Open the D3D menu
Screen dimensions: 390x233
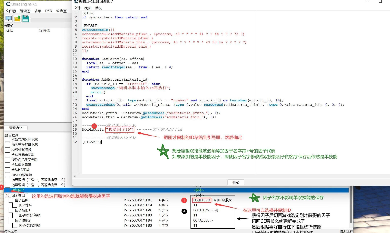point(48,11)
